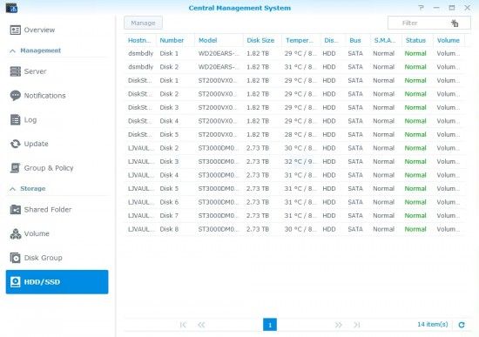
Task: Click the Group & Policy icon
Action: [16, 168]
